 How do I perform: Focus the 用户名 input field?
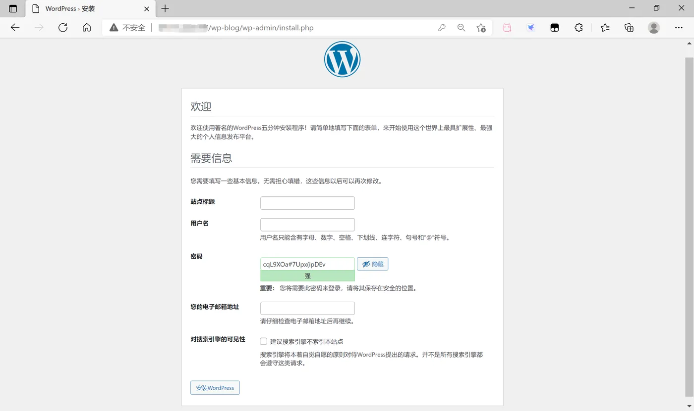tap(307, 225)
